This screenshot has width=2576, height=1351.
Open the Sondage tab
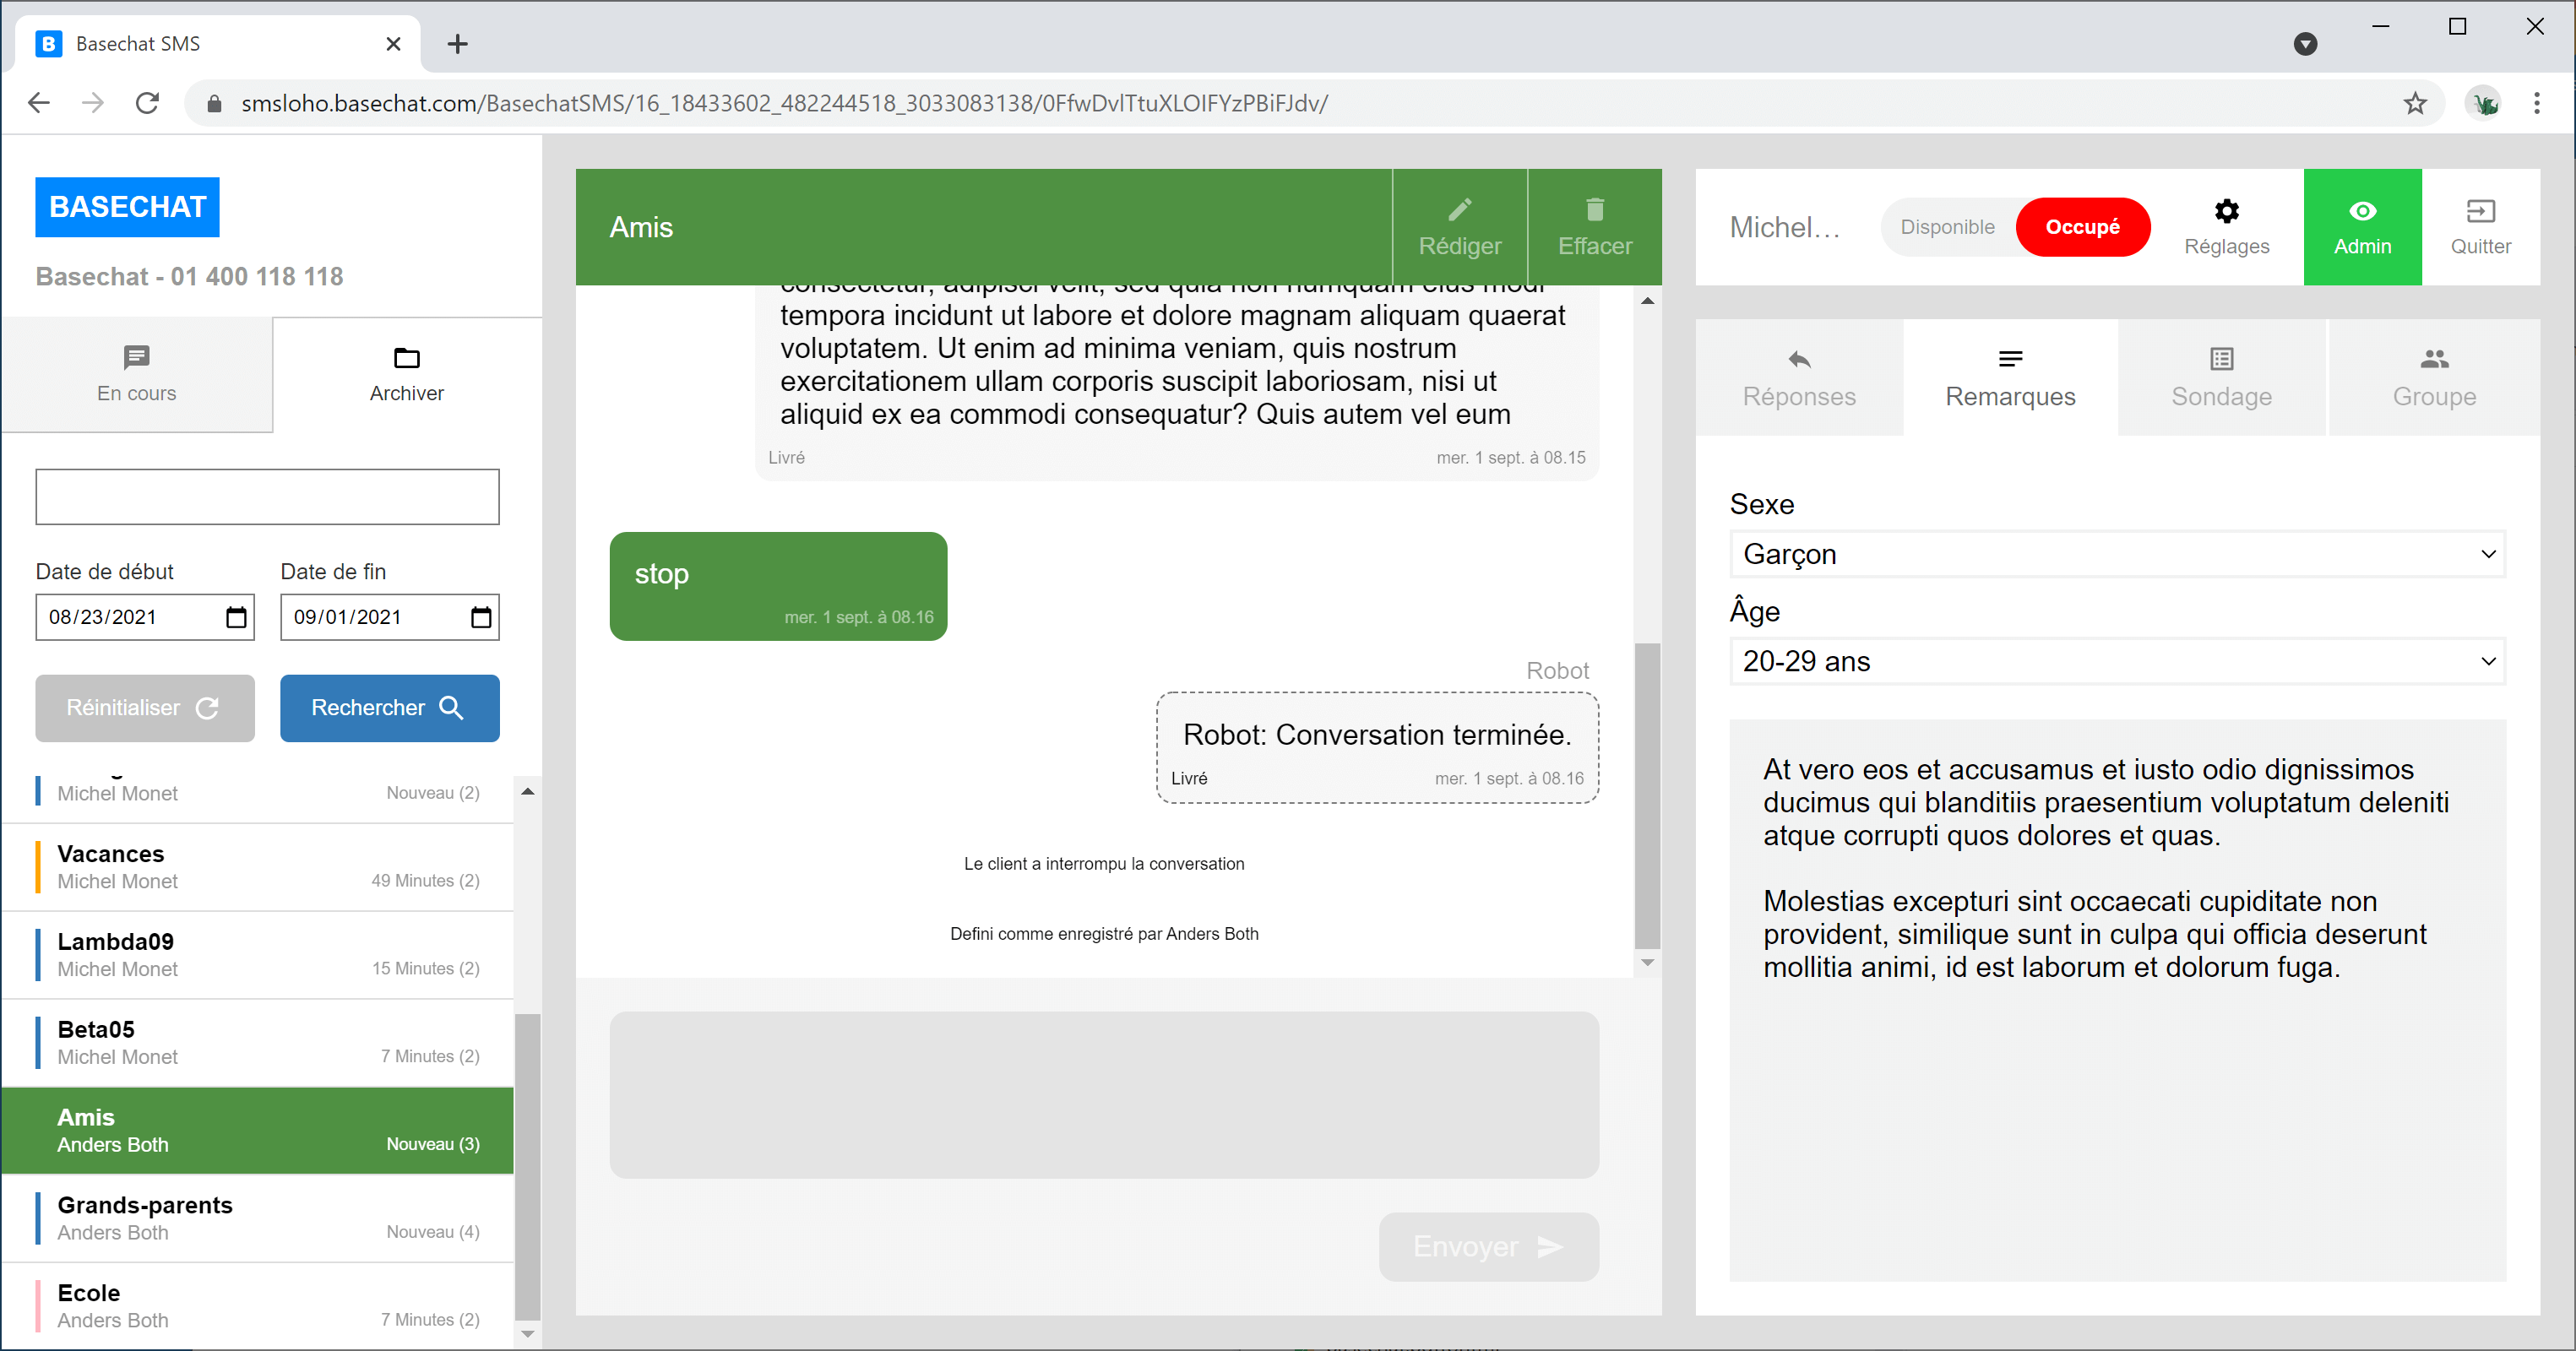pyautogui.click(x=2221, y=378)
